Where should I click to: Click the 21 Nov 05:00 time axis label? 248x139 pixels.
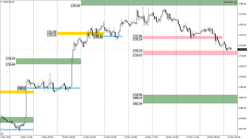coord(234,137)
